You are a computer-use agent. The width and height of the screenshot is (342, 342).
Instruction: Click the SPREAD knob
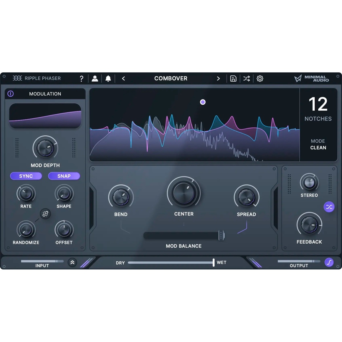[x=247, y=197]
